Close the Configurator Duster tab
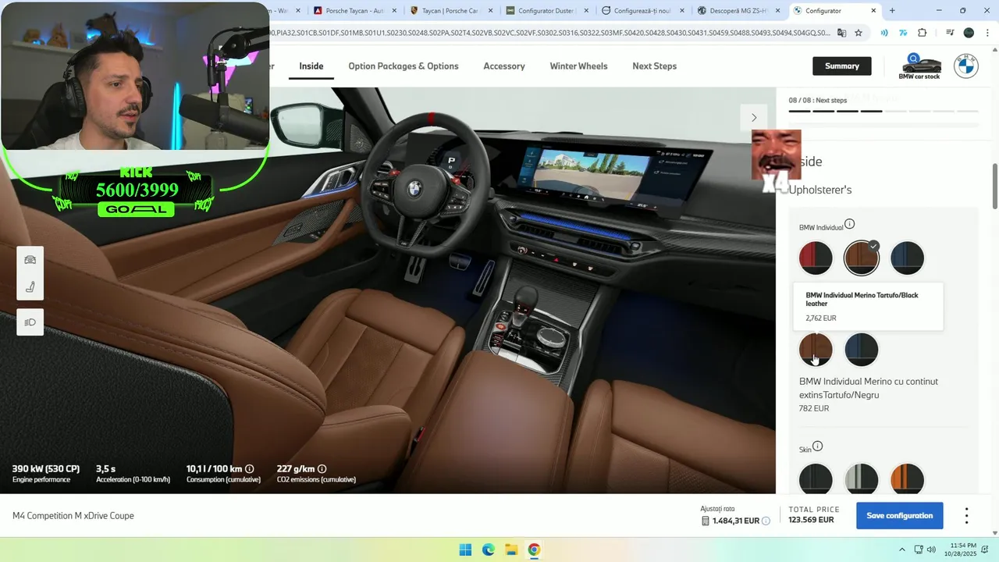 click(586, 11)
